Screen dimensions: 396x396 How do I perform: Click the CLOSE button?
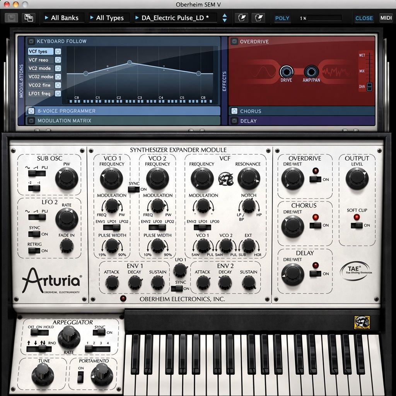click(364, 18)
